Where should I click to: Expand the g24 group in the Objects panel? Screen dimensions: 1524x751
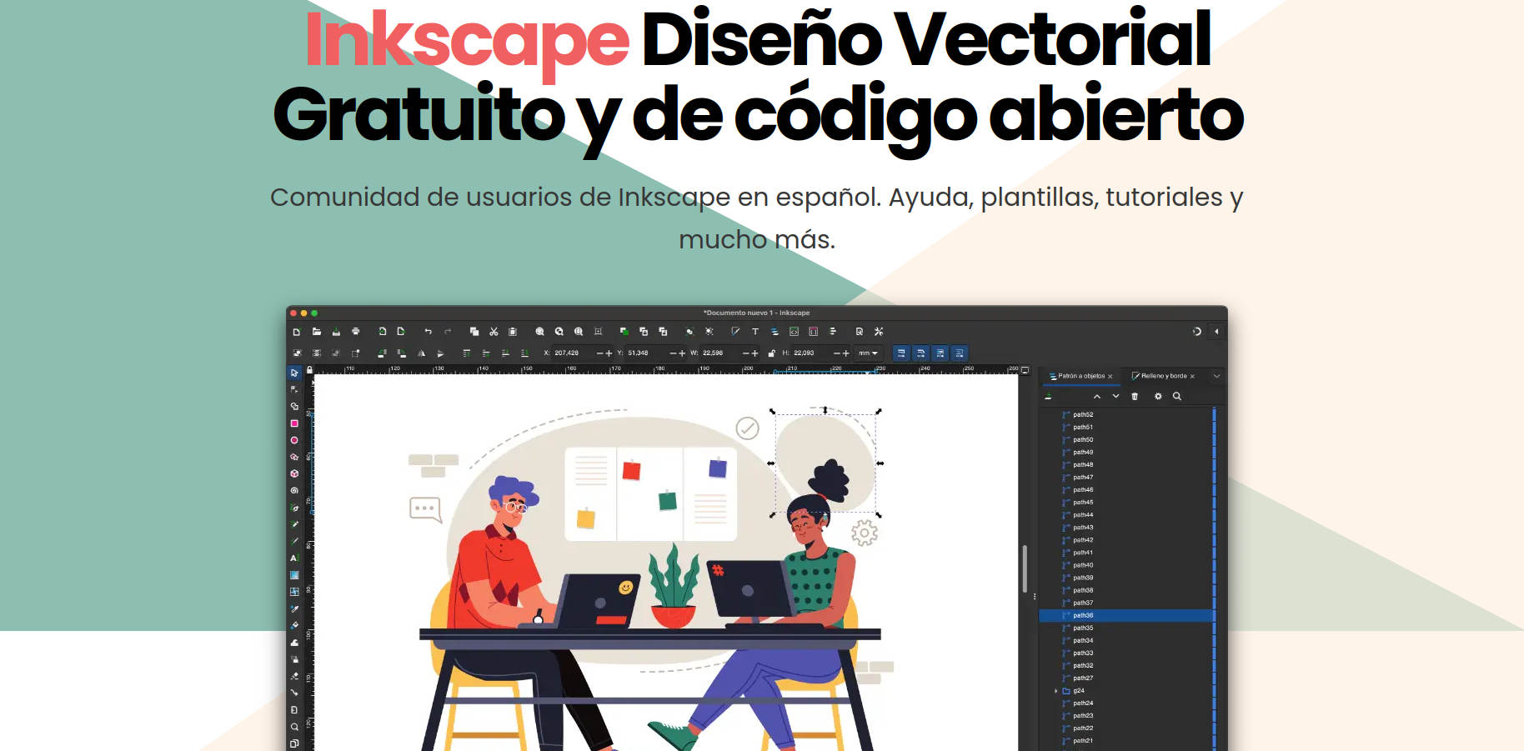pos(1056,690)
